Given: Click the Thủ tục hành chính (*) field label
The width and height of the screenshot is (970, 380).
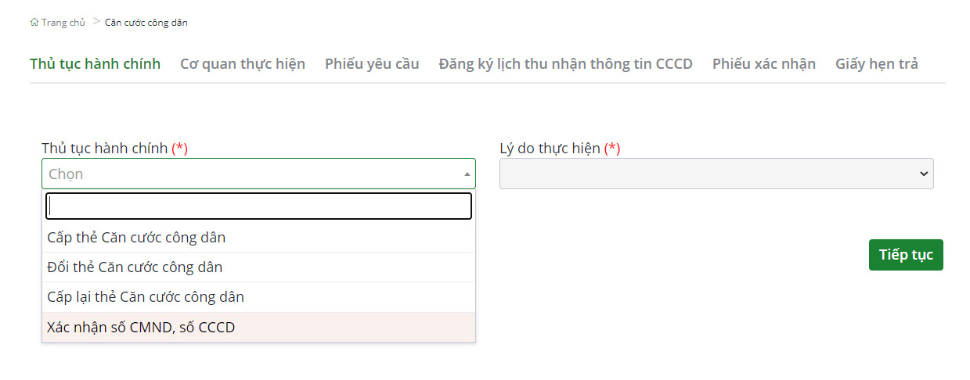Looking at the screenshot, I should pyautogui.click(x=114, y=148).
